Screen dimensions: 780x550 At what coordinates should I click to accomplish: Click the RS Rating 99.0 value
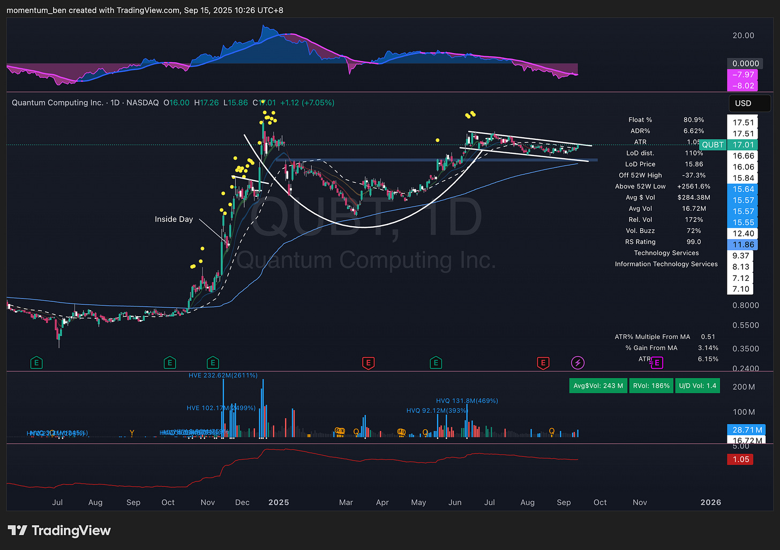point(694,242)
